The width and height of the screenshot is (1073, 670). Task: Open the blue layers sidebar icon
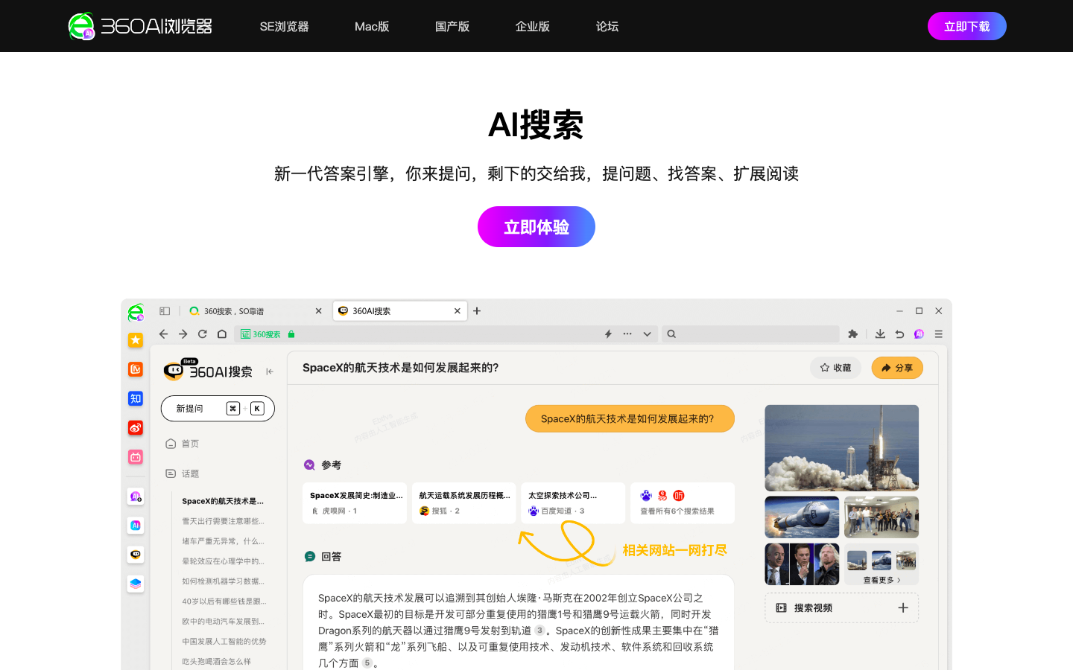tap(136, 584)
